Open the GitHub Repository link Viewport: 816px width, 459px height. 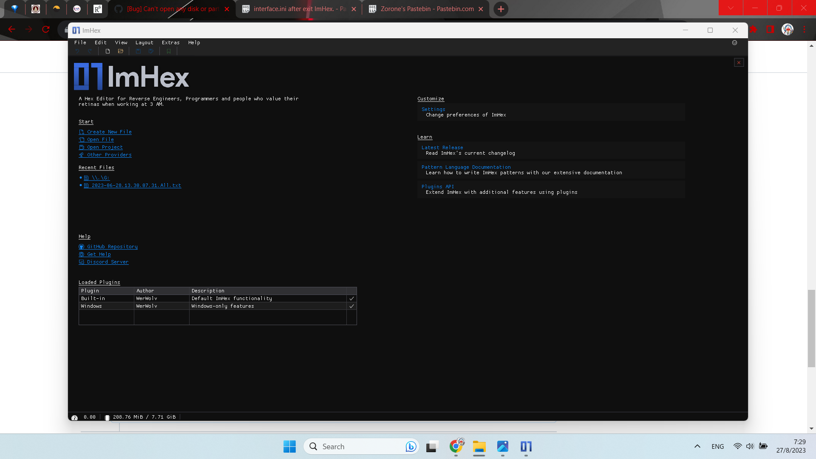coord(112,246)
